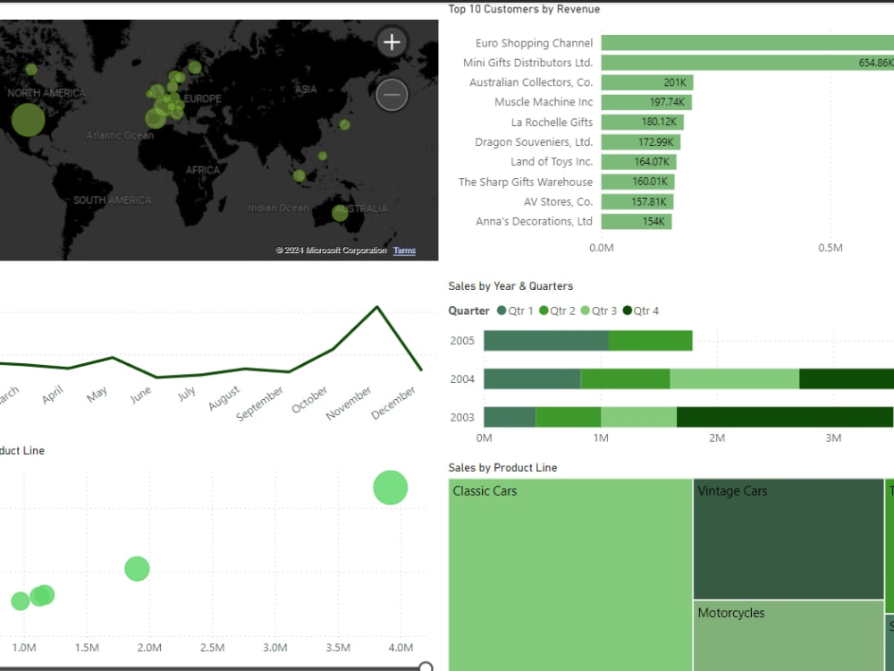
Task: Select Motorcycles in the treemap
Action: pos(787,635)
